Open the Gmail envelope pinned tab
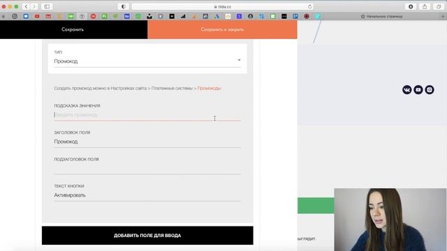The height and width of the screenshot is (251, 447). 48,16
